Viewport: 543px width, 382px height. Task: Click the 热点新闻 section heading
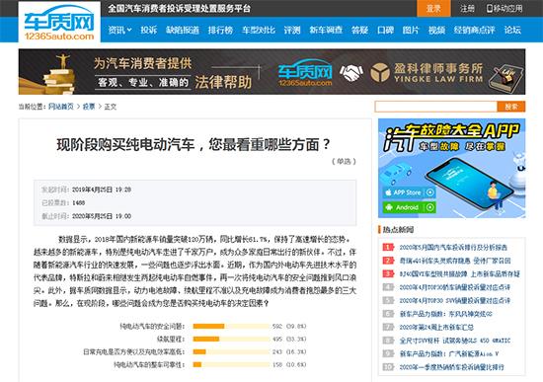(398, 230)
